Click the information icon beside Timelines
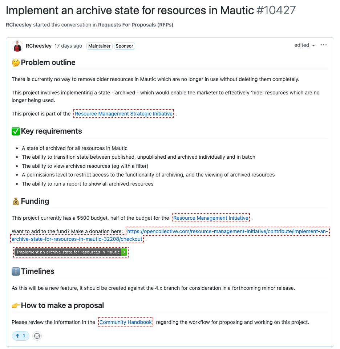Image resolution: width=340 pixels, height=349 pixels. (15, 271)
